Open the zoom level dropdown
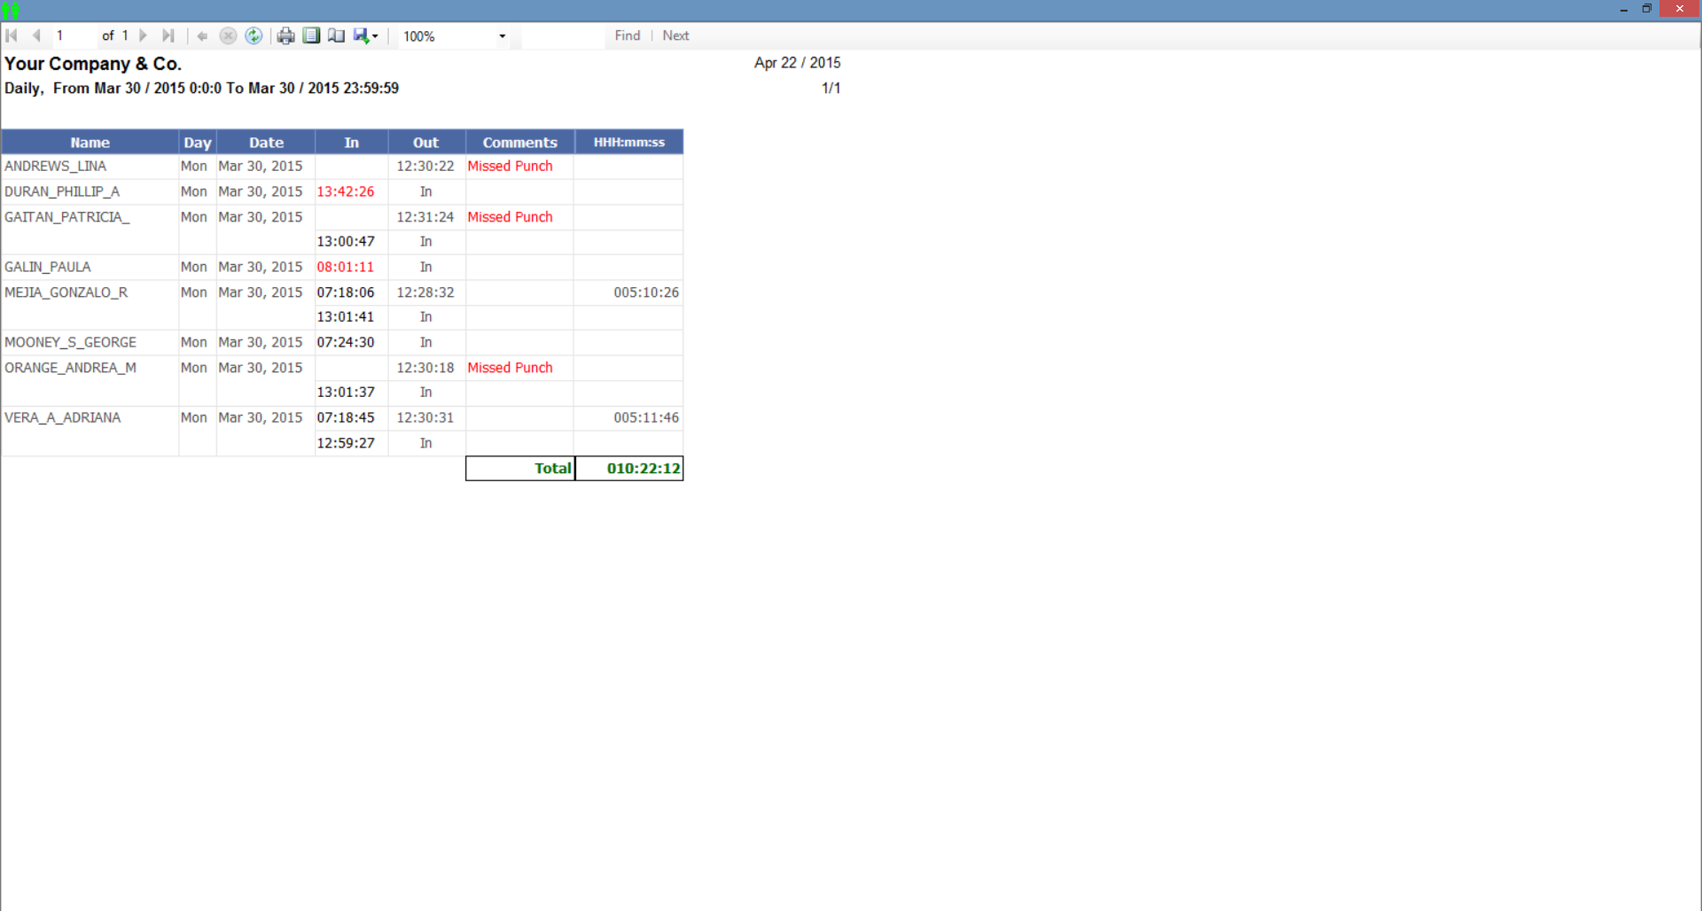The width and height of the screenshot is (1702, 911). pos(502,36)
